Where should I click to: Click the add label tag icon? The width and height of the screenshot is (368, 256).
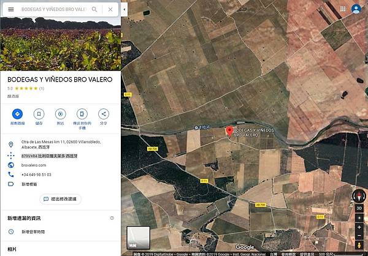point(11,184)
